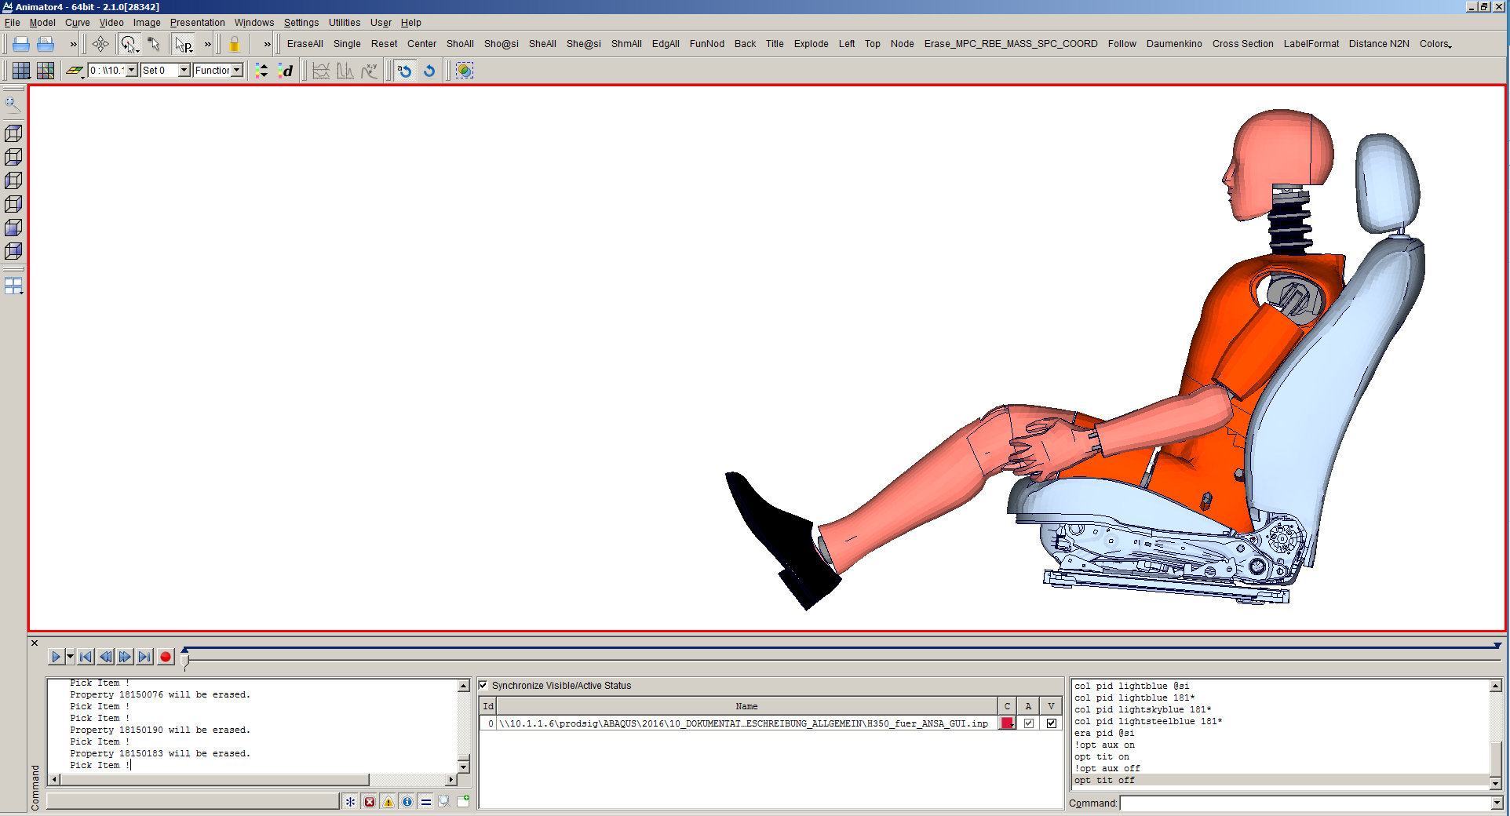Click the first blue print/open icon

tap(21, 44)
